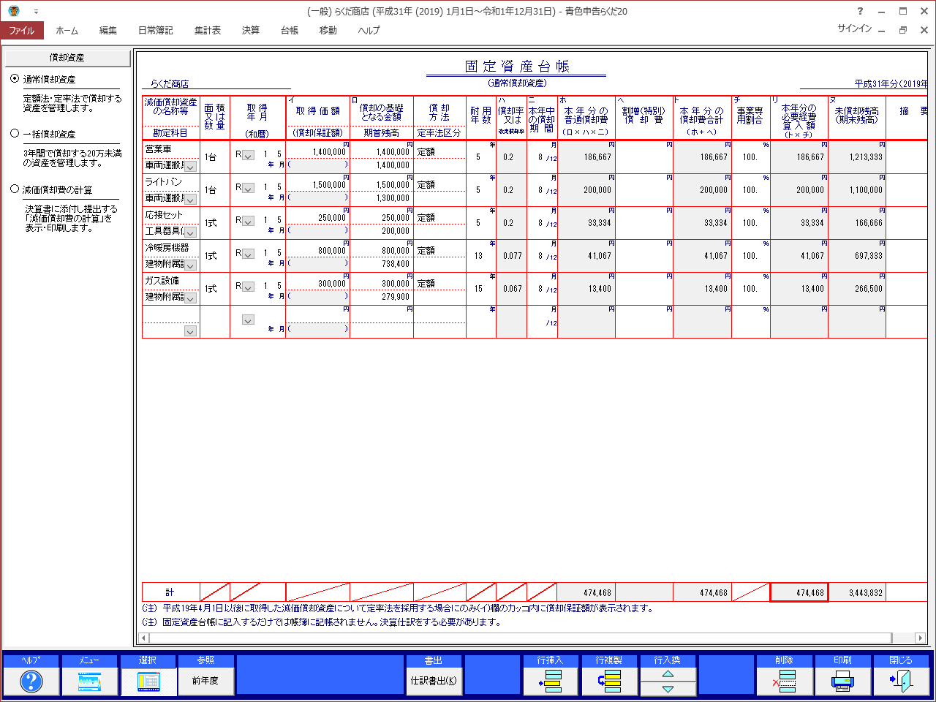936x702 pixels.
Task: Click the 選択 selection list icon
Action: tap(148, 681)
